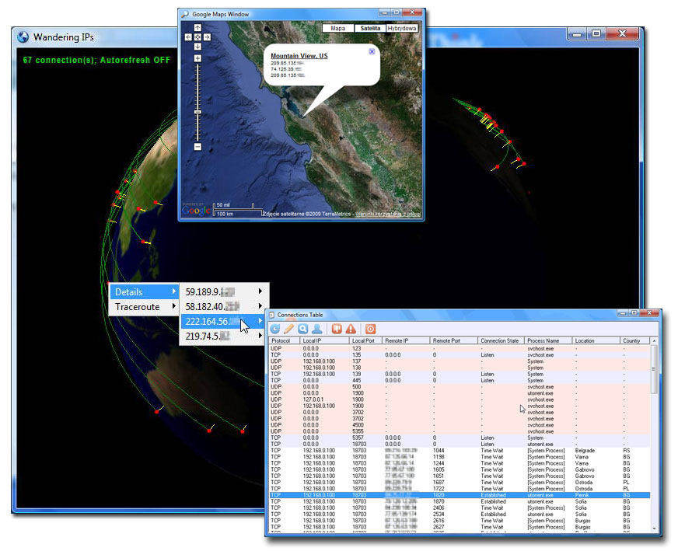Switch map to Satelita view
This screenshot has width=678, height=558.
tap(369, 28)
